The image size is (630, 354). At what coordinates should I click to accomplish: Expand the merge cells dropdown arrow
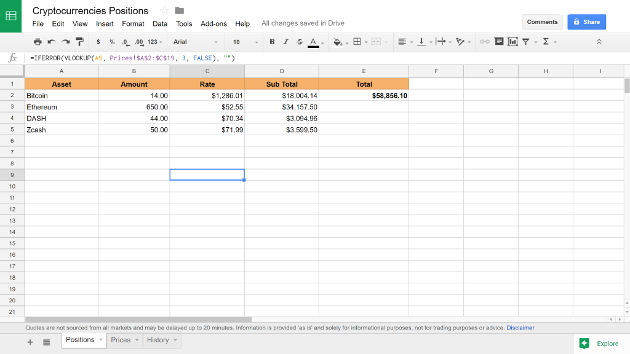386,42
